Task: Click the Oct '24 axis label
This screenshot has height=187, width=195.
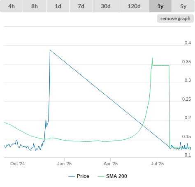Action: (17, 164)
